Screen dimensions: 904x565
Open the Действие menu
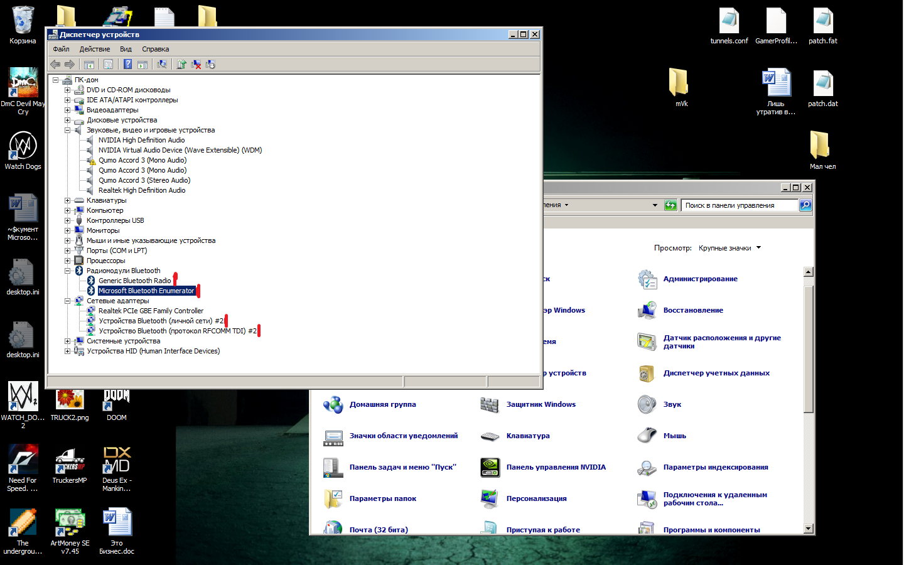(94, 49)
